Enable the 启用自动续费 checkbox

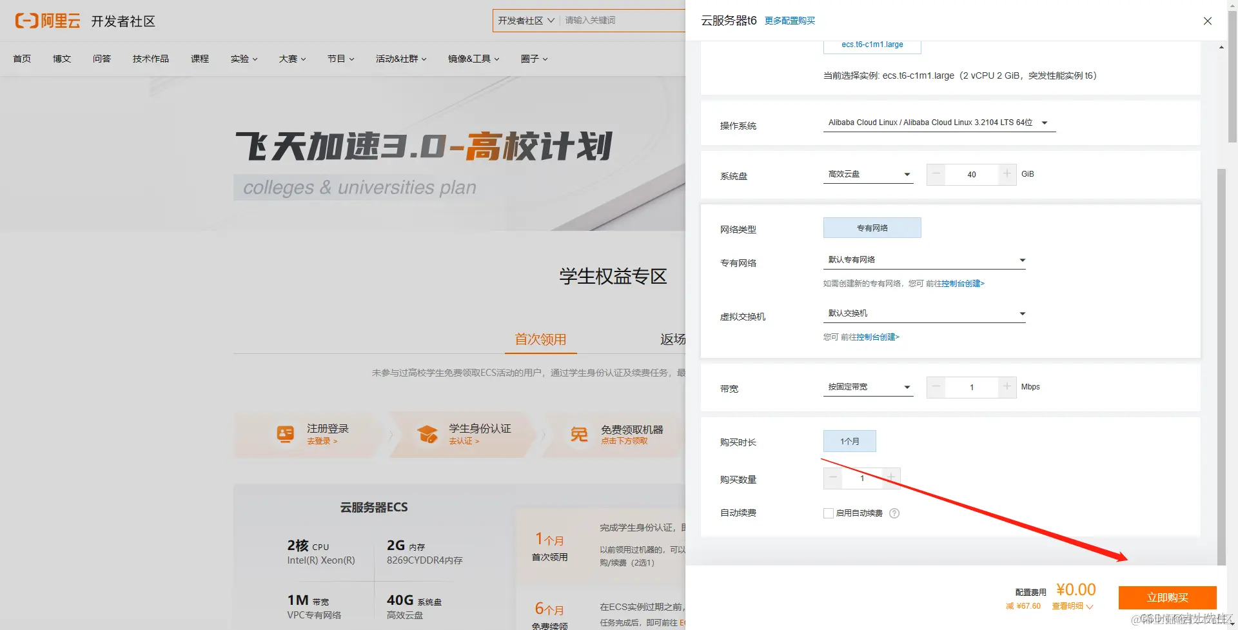(829, 513)
